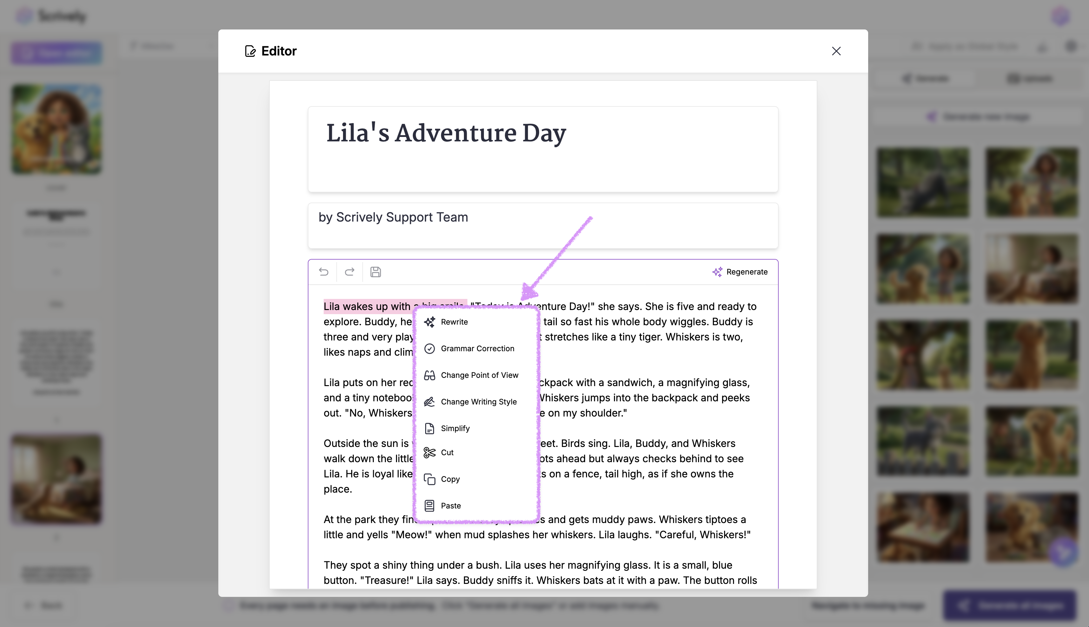Click the glasses Point of View icon
This screenshot has width=1089, height=627.
pyautogui.click(x=430, y=375)
